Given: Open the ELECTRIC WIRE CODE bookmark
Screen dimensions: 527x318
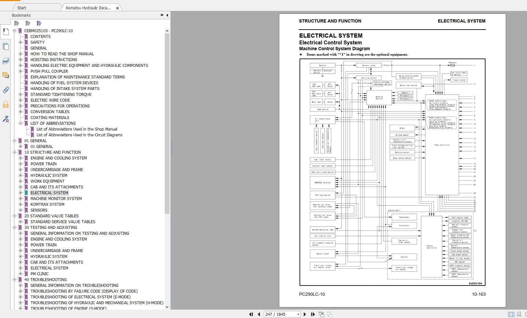Looking at the screenshot, I should 50,100.
